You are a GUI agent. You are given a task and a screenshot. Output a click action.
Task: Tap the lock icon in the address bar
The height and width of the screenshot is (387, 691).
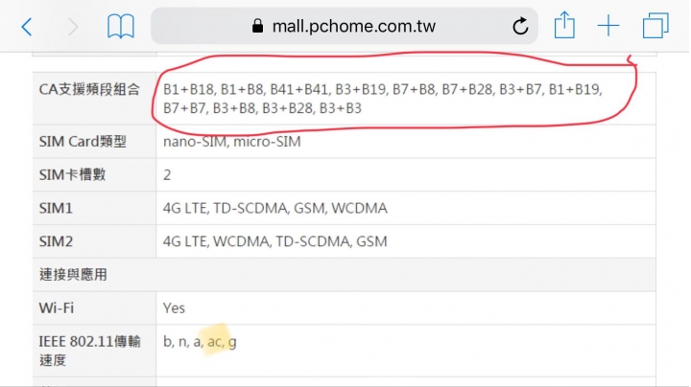coord(256,27)
